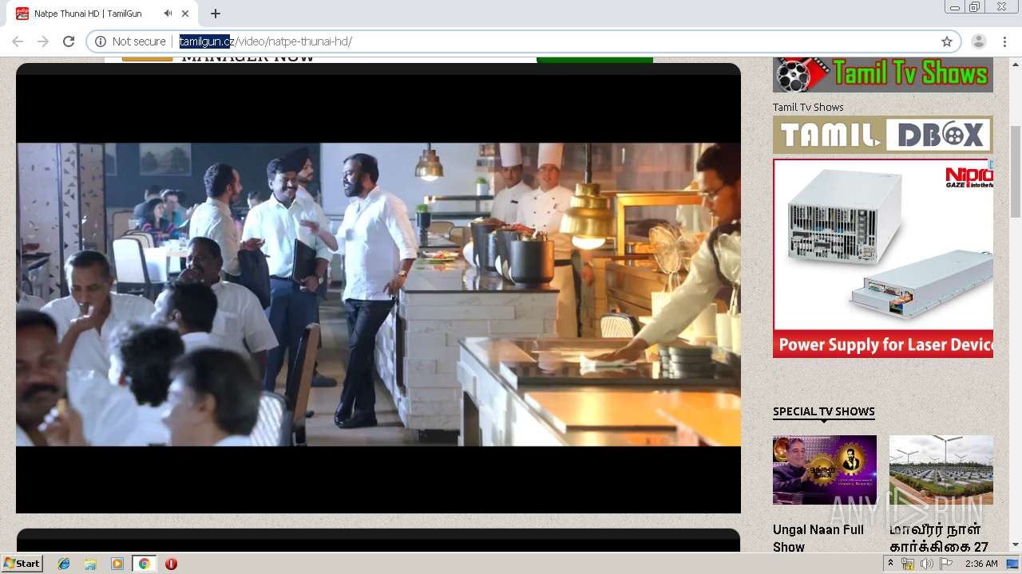1022x574 pixels.
Task: Open Windows Explorer from taskbar
Action: [x=90, y=564]
